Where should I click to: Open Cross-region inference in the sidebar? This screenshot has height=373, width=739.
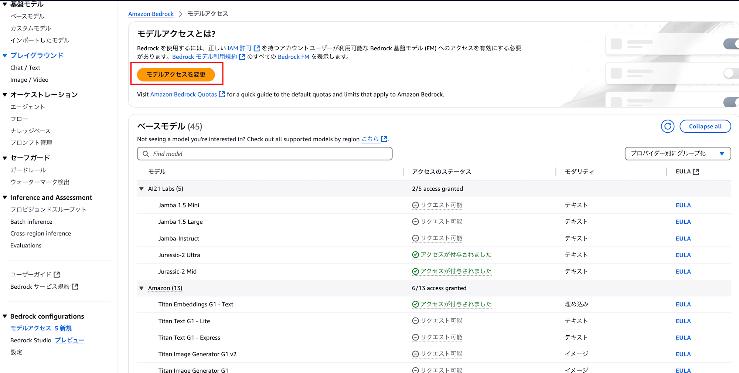41,234
